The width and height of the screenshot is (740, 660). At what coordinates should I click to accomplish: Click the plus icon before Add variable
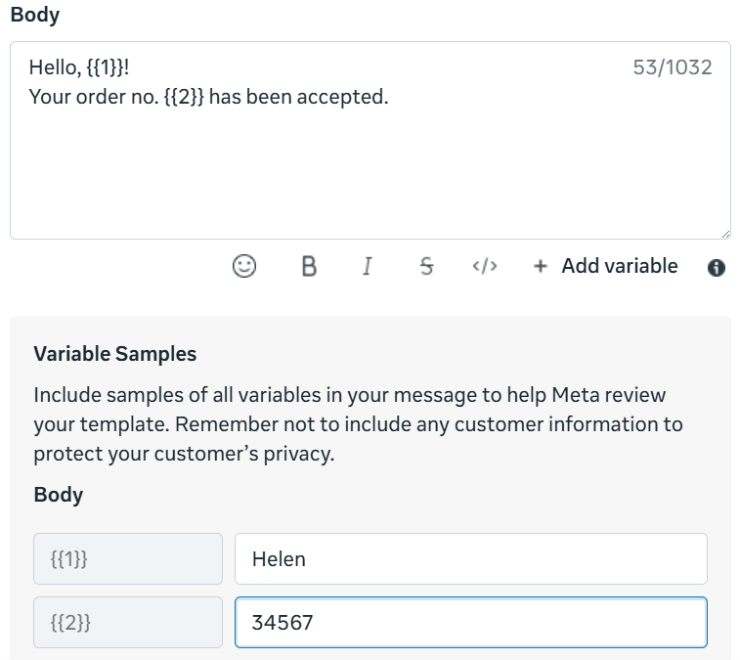click(540, 266)
